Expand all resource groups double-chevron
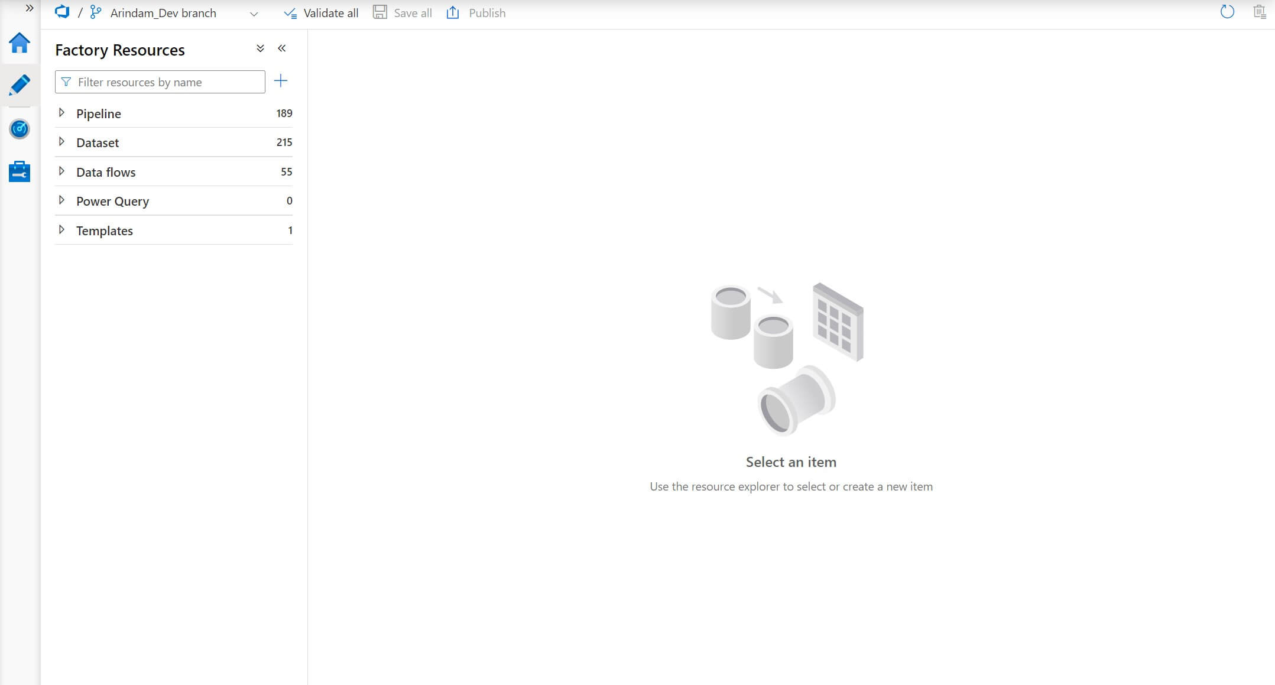The image size is (1275, 685). click(x=260, y=48)
